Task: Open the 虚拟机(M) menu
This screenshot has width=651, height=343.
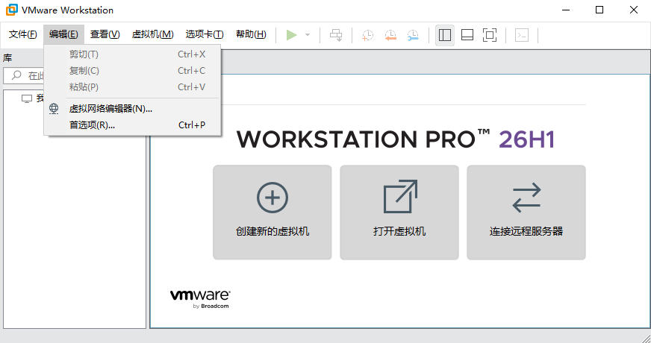Action: click(153, 34)
